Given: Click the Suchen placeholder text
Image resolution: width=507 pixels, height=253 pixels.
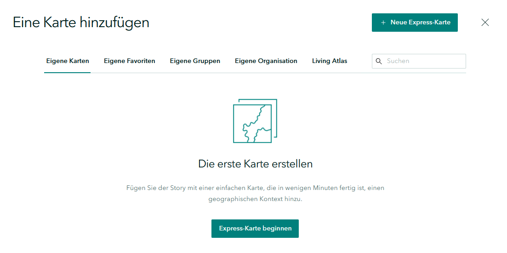Looking at the screenshot, I should pyautogui.click(x=398, y=61).
